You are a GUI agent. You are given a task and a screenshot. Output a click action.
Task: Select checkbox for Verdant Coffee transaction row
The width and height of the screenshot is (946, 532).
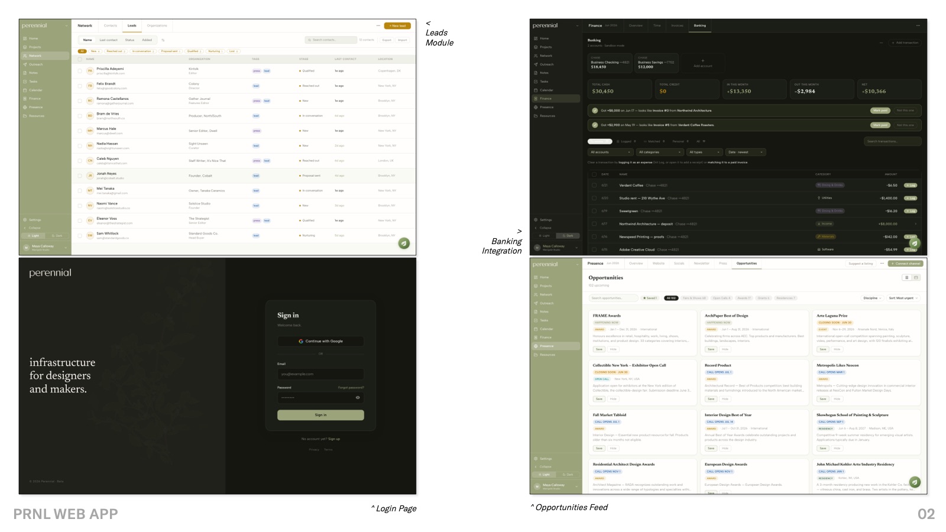click(594, 185)
